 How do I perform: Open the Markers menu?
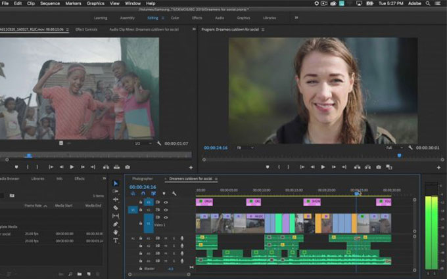click(73, 3)
